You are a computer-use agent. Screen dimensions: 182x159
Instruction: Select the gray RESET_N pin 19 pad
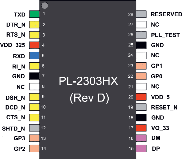tap(141, 107)
